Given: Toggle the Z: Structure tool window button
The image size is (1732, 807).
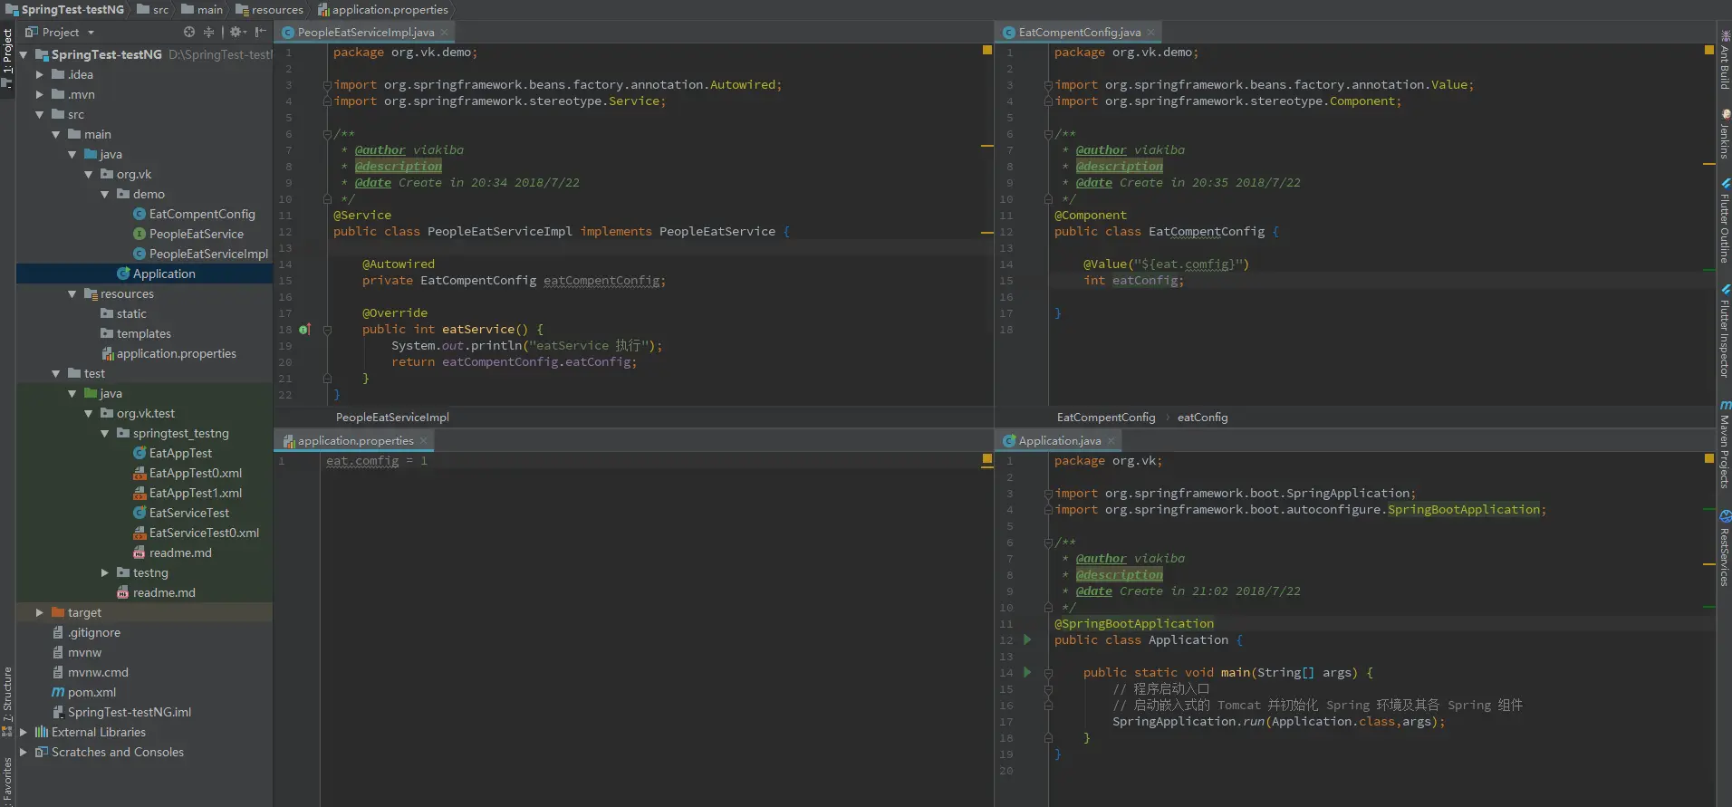Looking at the screenshot, I should 7,702.
